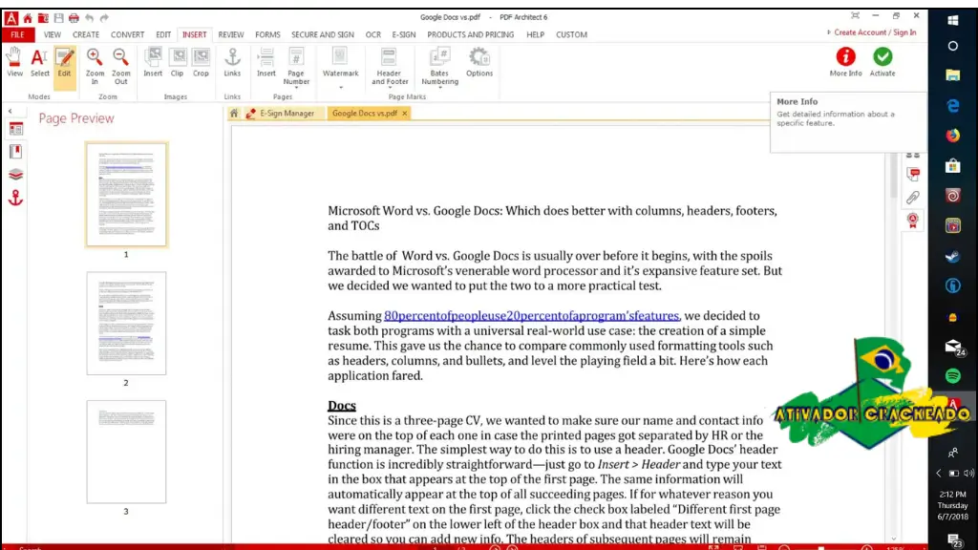The width and height of the screenshot is (978, 550).
Task: Click the Undo arrow
Action: pos(89,17)
